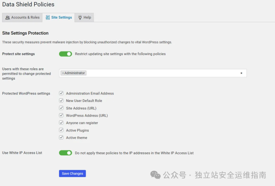Viewport: 275px width, 186px height.
Task: Disable the Use White IP Access List switch
Action: (66, 153)
